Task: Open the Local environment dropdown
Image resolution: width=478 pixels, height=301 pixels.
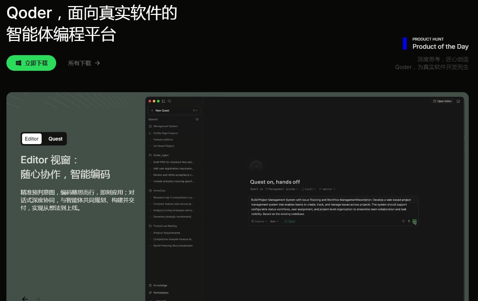Action: [x=309, y=189]
